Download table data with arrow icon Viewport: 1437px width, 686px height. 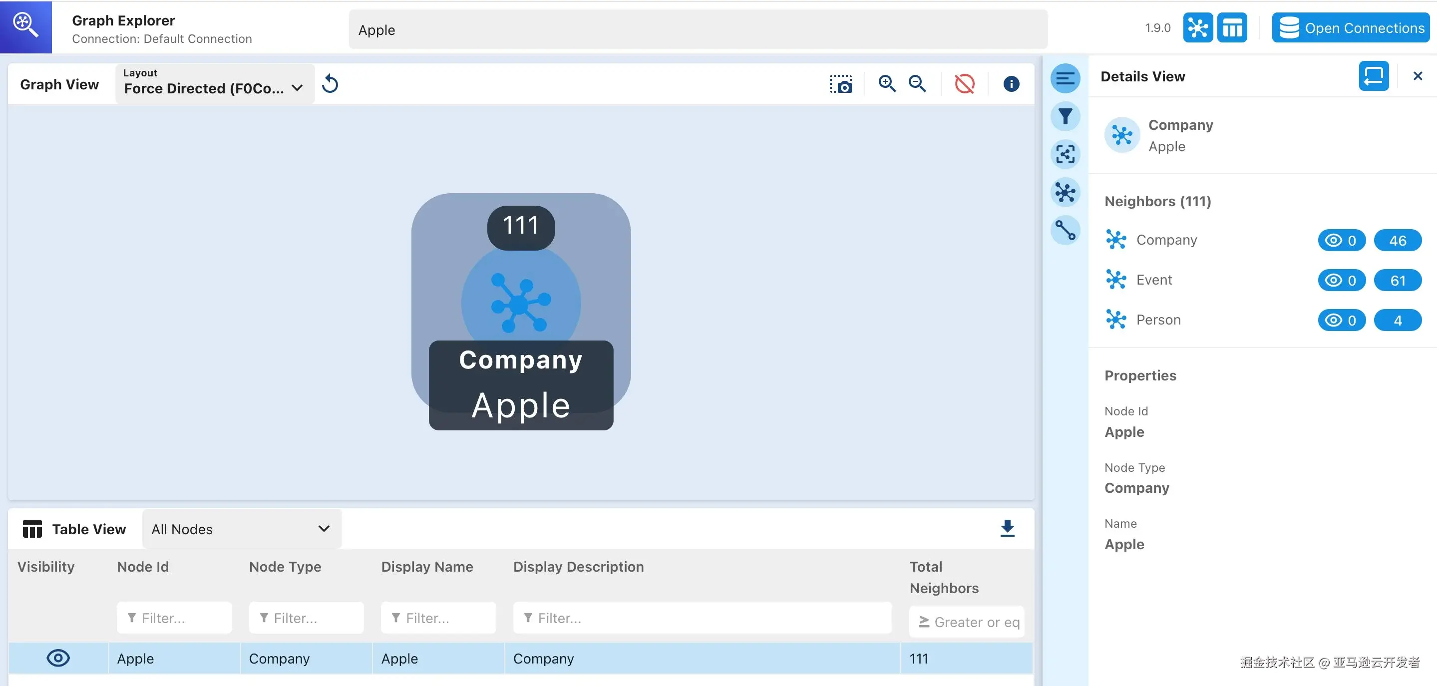[x=1007, y=528]
